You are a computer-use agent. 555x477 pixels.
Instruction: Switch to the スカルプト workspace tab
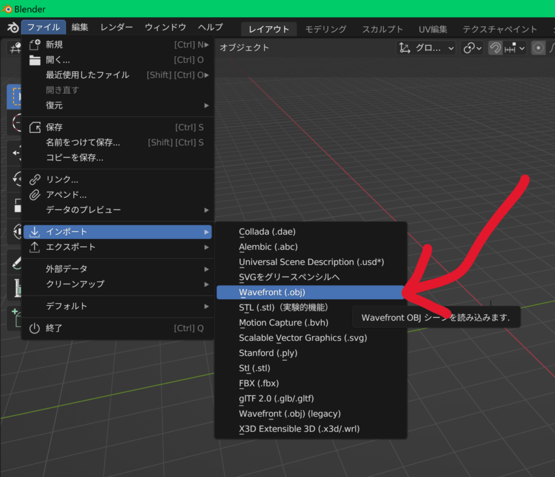pos(382,29)
